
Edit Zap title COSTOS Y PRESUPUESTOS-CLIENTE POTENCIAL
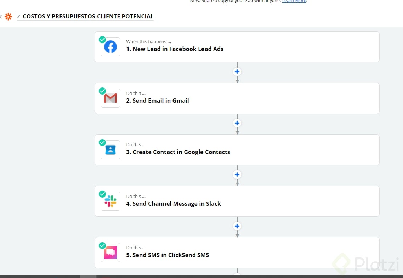[88, 16]
